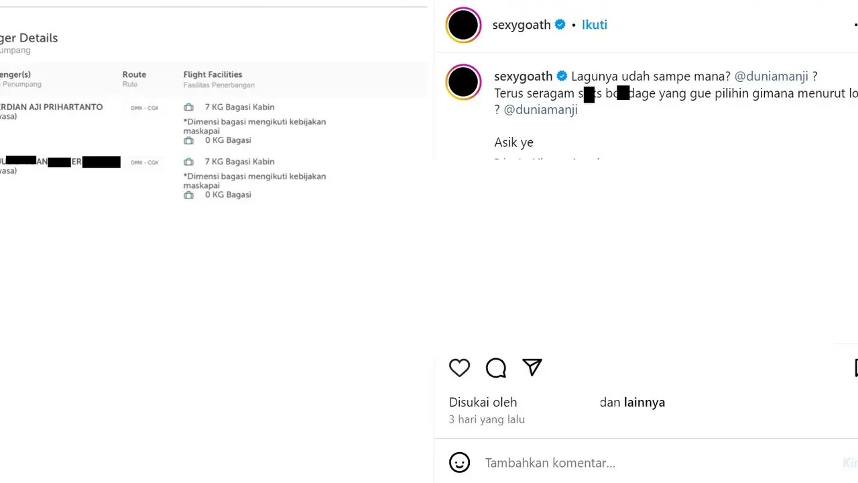Share the post via the paper plane icon
Image resolution: width=858 pixels, height=483 pixels.
tap(532, 368)
